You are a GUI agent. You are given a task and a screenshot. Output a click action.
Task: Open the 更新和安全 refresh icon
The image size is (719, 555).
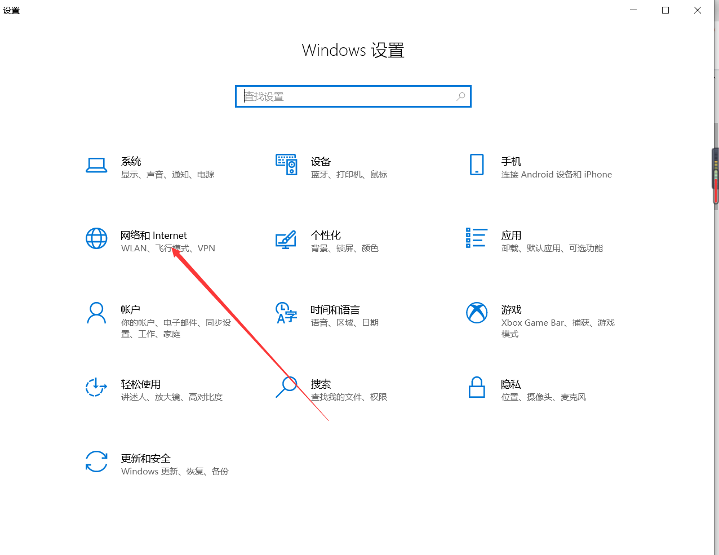(96, 461)
